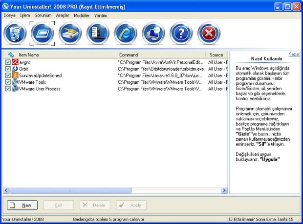Click the New button
Image resolution: width=303 pixels, height=224 pixels.
22,205
